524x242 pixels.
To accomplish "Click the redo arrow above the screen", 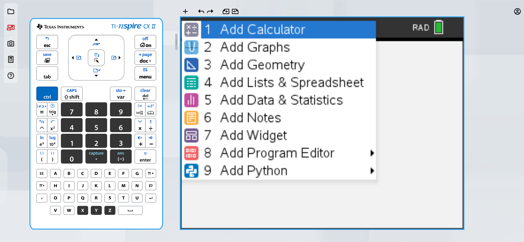I will point(210,11).
